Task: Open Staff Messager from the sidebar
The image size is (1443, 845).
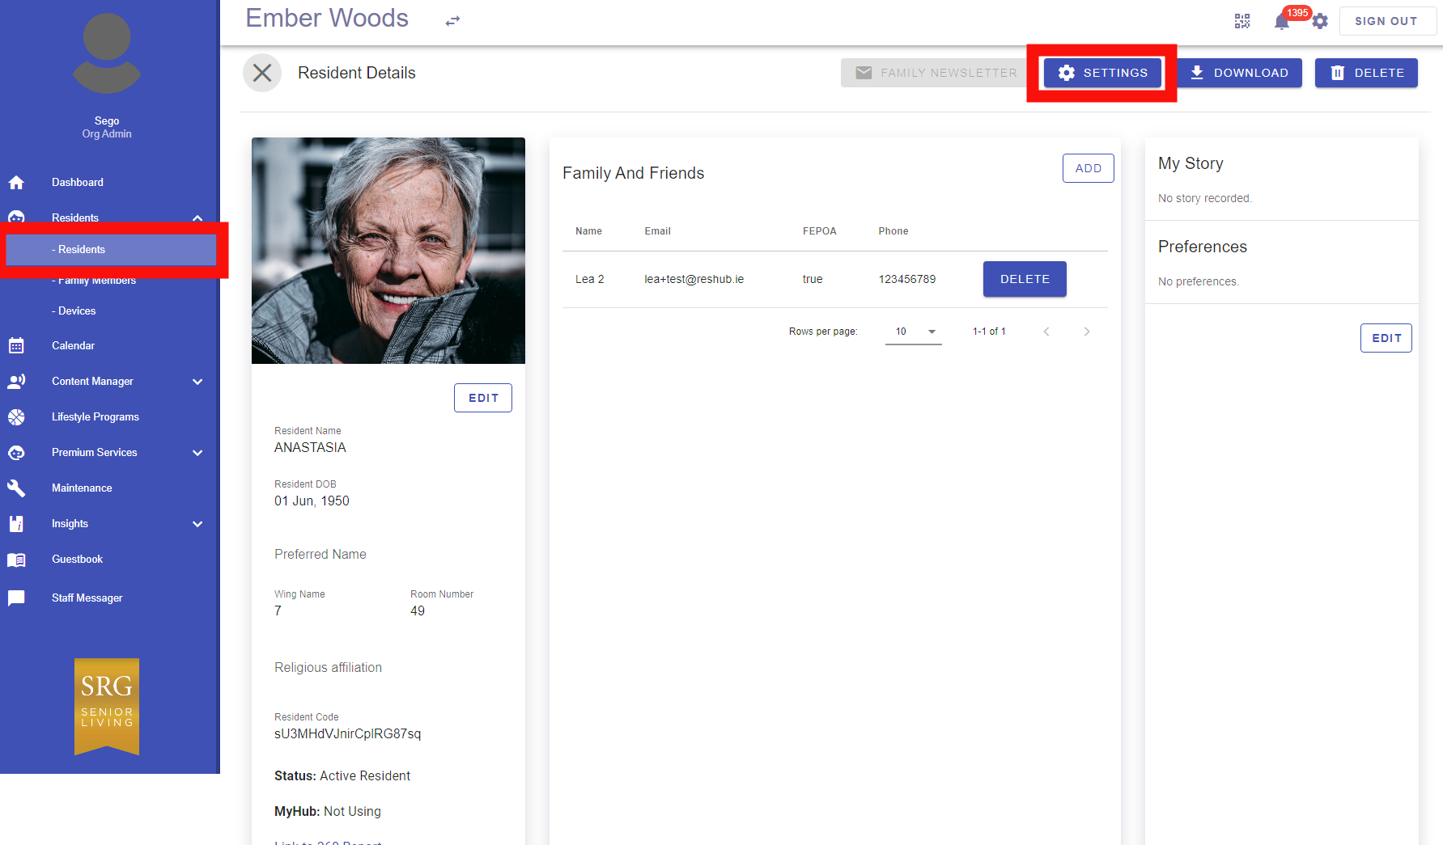Action: coord(87,598)
